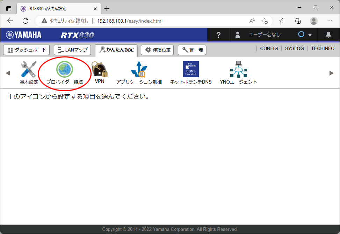The image size is (340, 234).
Task: Click the user silhouette icon in header
Action: (237, 35)
